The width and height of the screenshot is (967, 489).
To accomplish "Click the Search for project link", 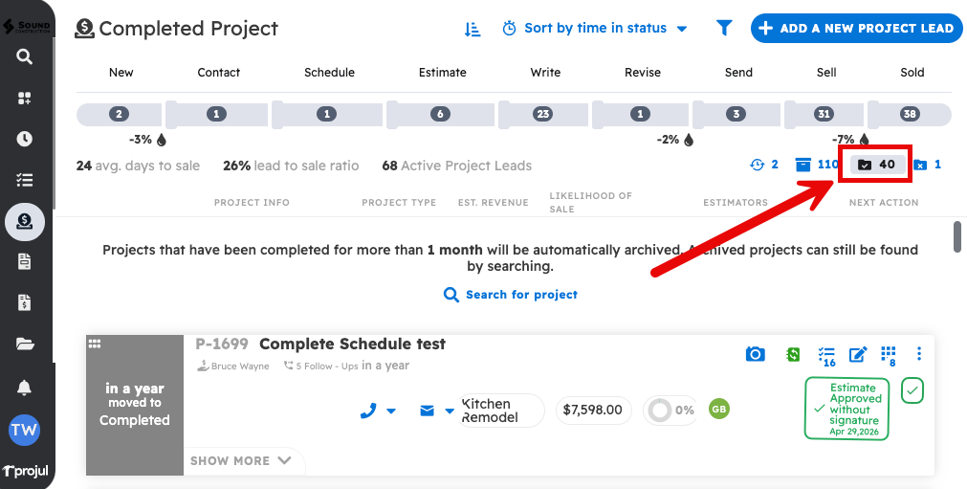I will (x=511, y=295).
